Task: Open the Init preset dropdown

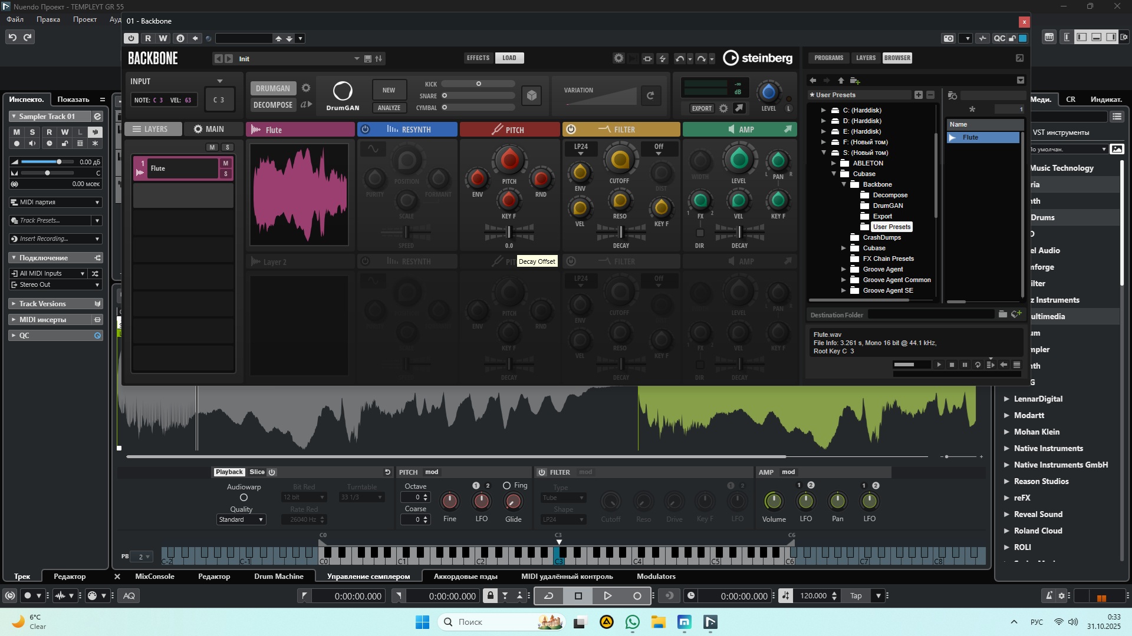Action: point(357,59)
